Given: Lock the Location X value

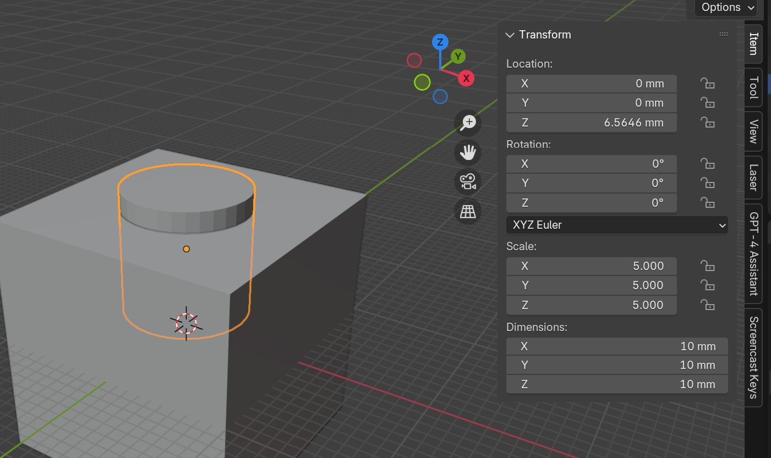Looking at the screenshot, I should [707, 84].
